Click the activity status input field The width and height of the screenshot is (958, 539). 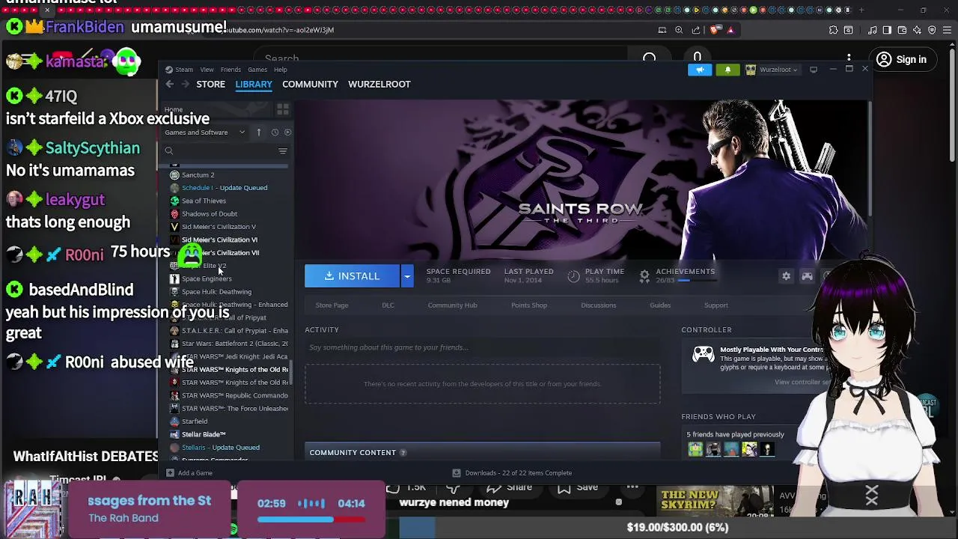482,347
